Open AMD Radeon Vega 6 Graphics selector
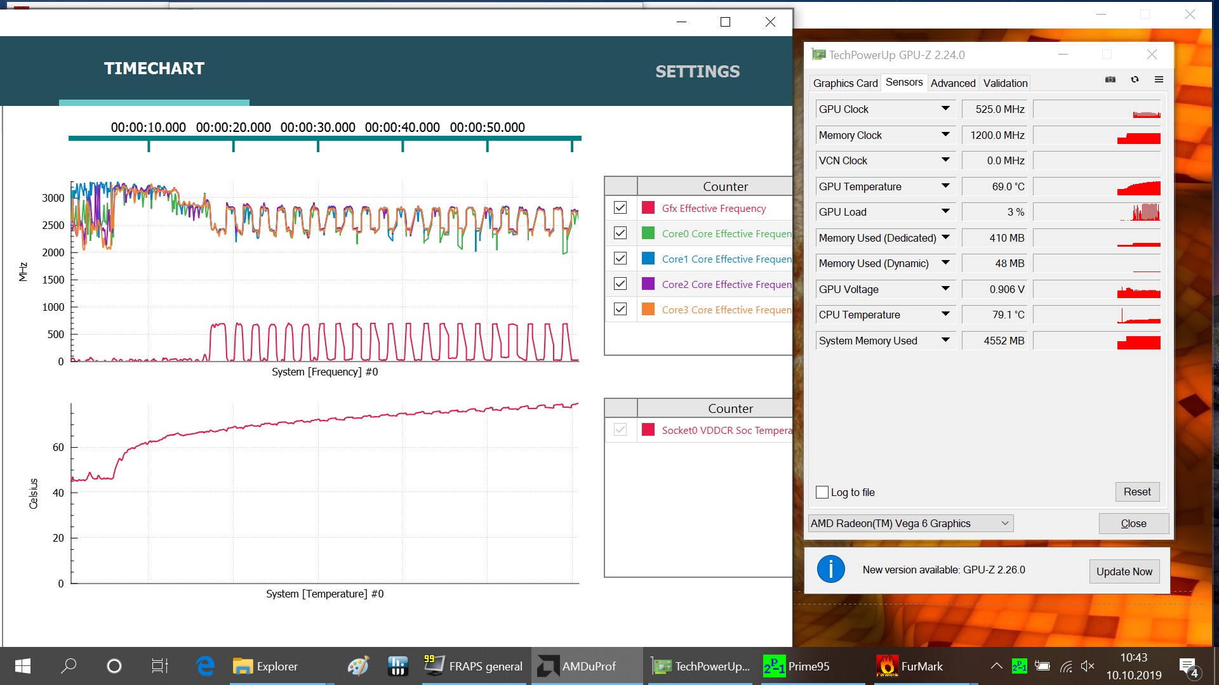This screenshot has height=685, width=1219. click(x=910, y=523)
